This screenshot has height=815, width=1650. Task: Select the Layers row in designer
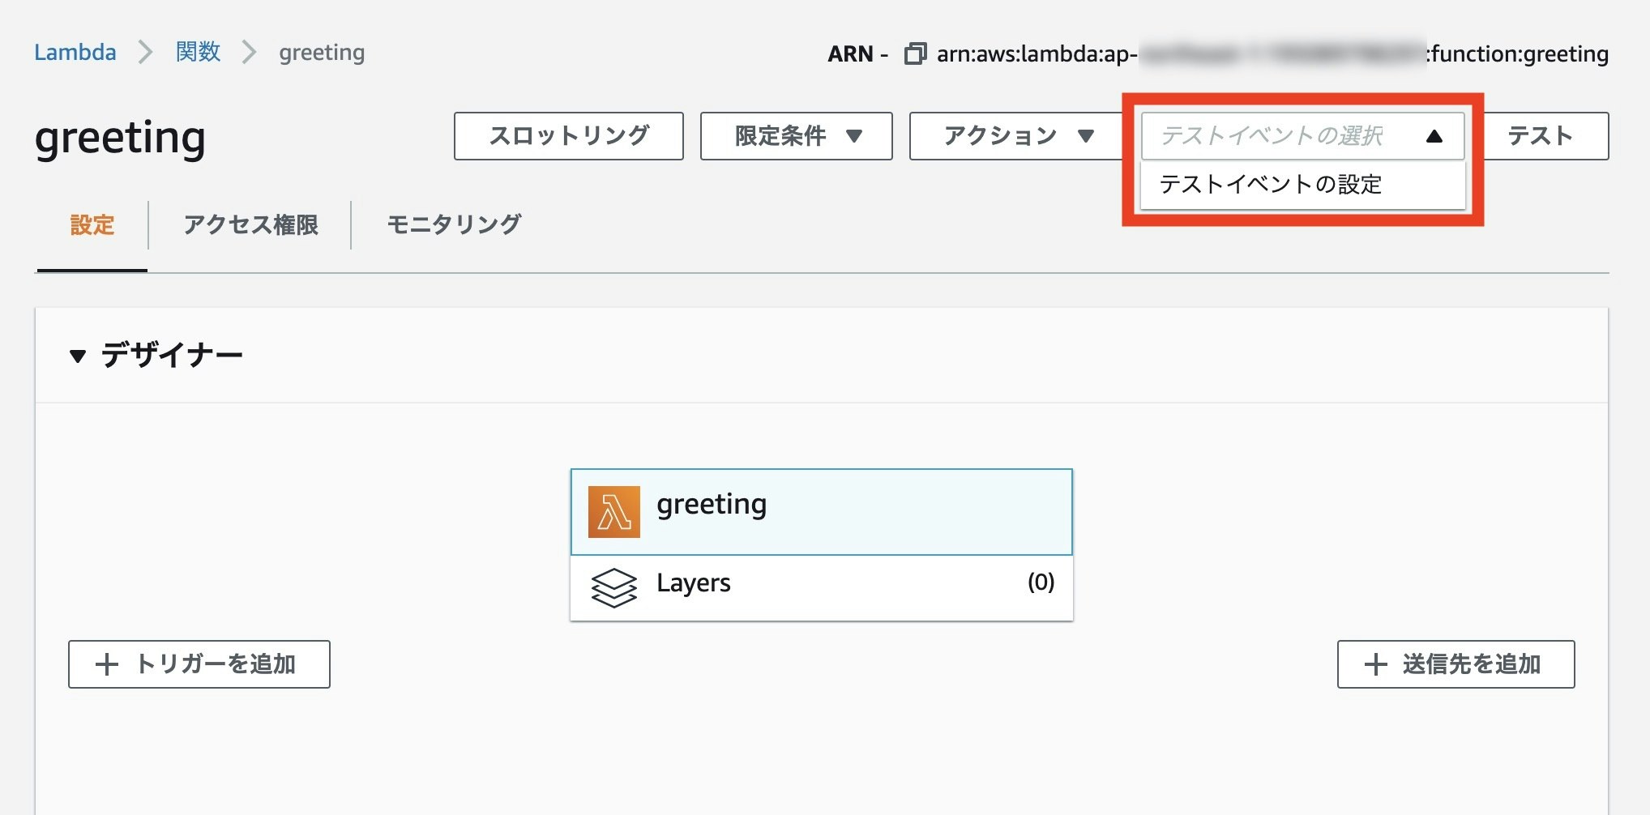click(x=822, y=588)
